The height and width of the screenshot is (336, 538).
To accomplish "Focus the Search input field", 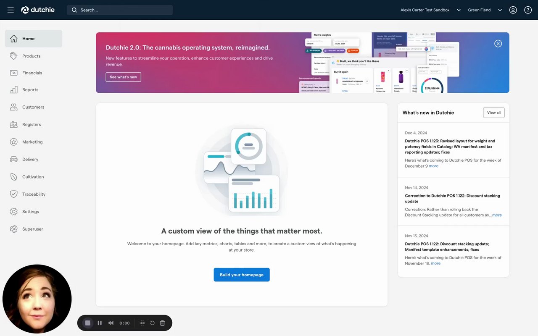I will [120, 10].
